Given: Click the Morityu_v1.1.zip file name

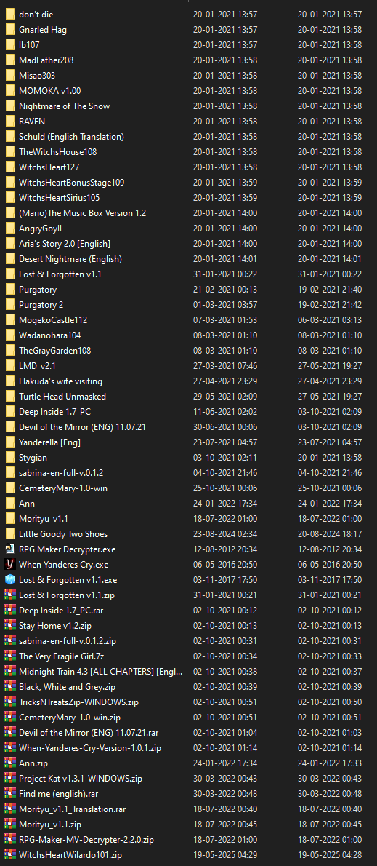Looking at the screenshot, I should (50, 824).
